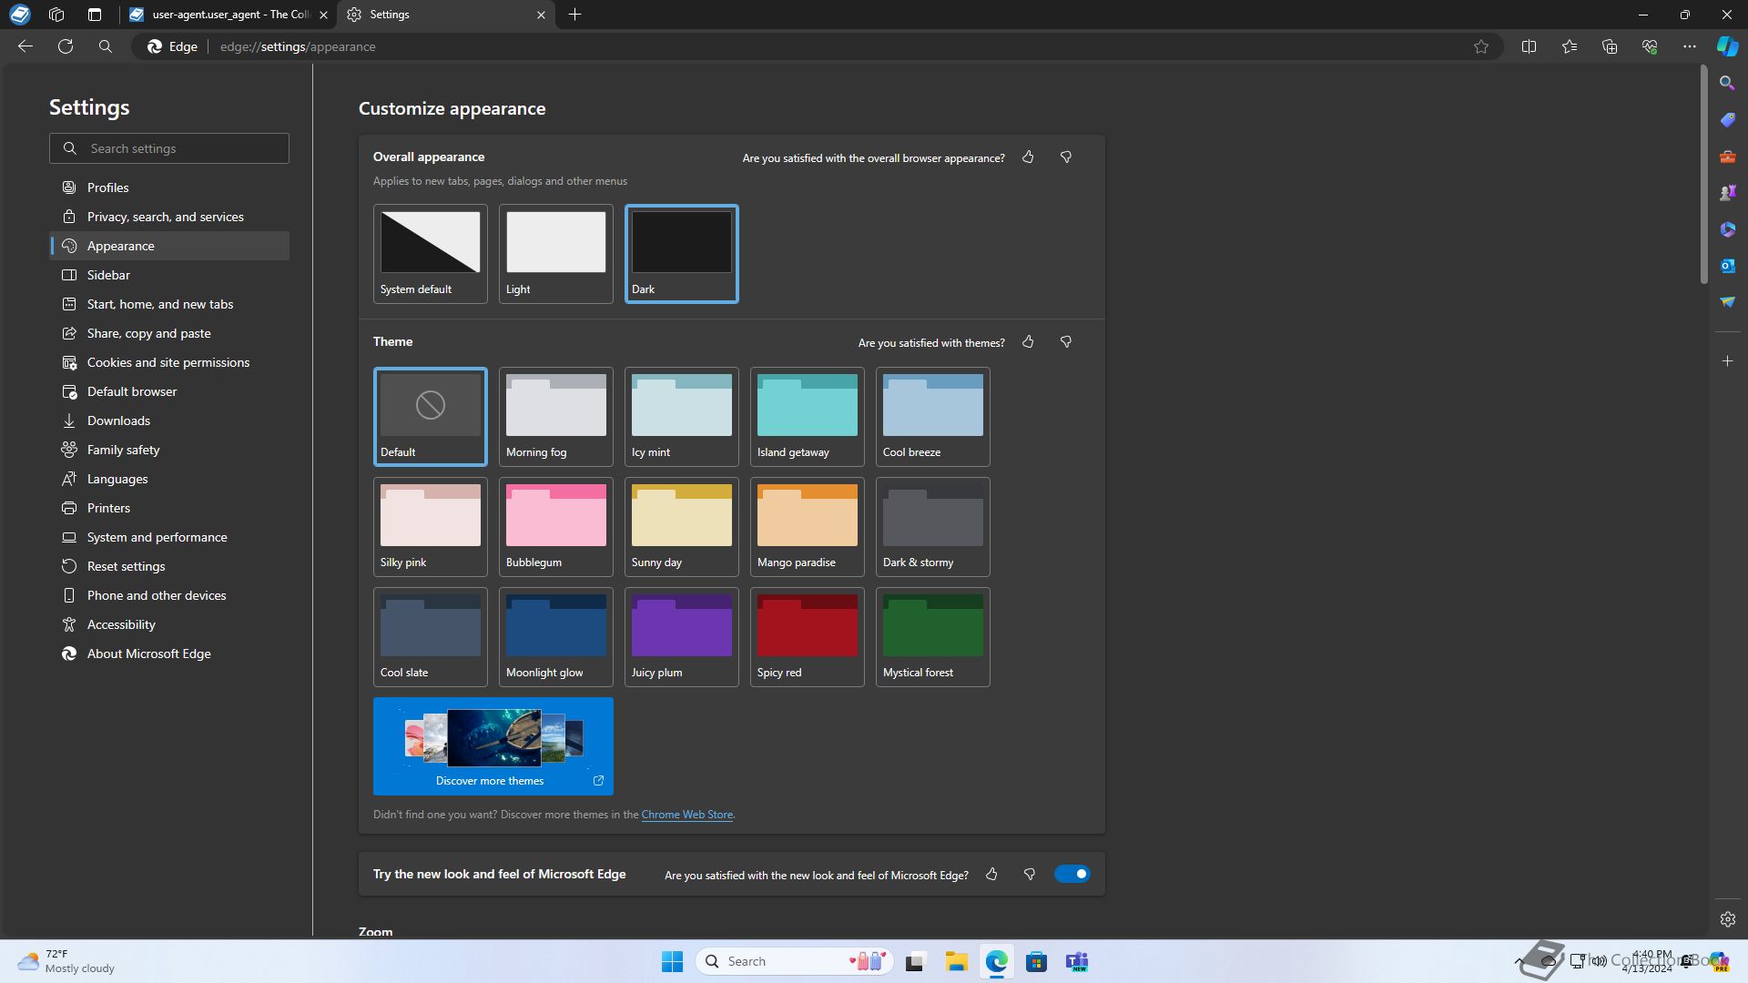Go back using the browser back arrow
The image size is (1748, 983).
[25, 46]
